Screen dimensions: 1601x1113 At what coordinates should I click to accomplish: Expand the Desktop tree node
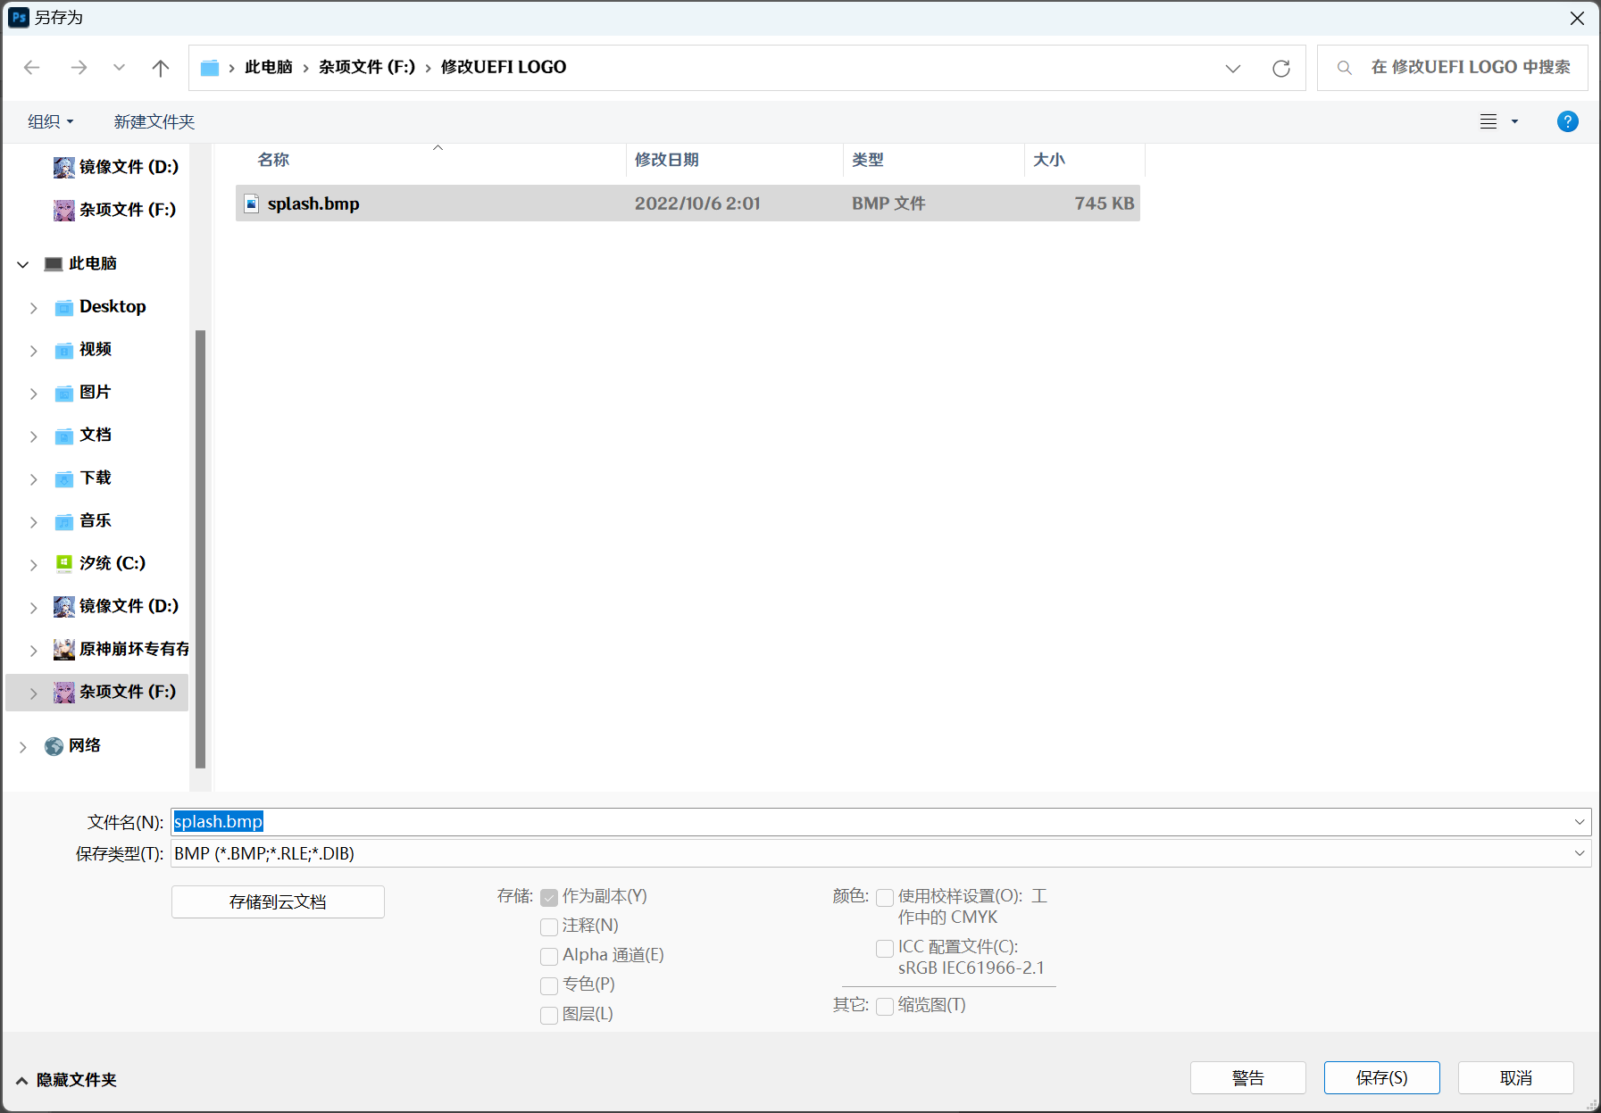(34, 308)
